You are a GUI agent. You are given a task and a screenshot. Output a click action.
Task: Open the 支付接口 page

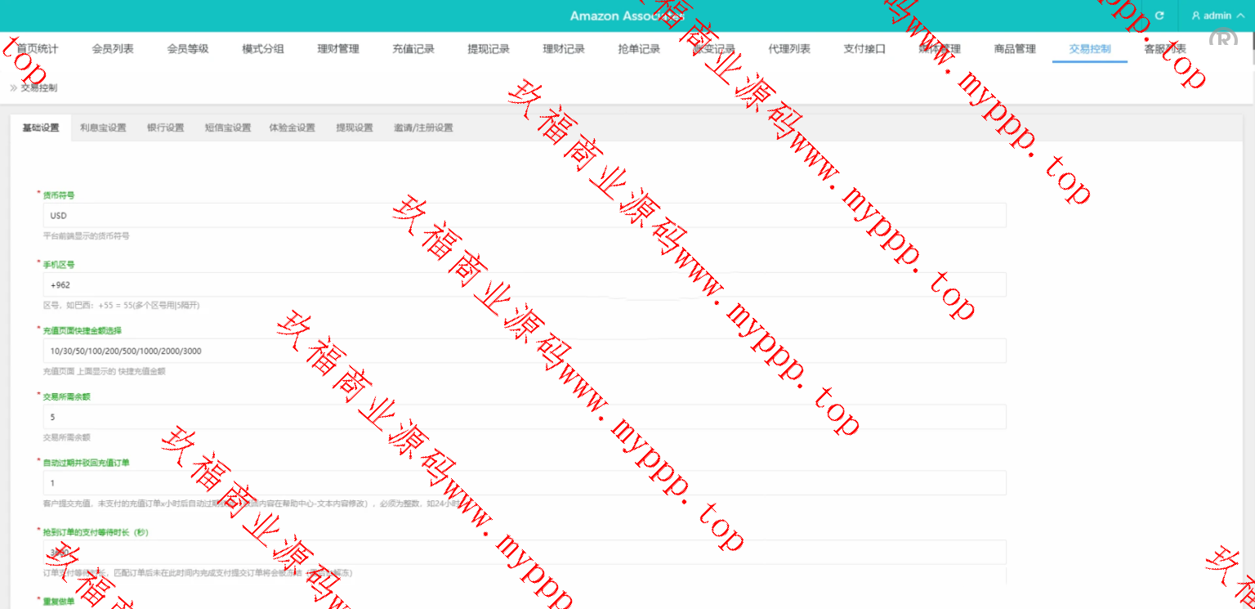pyautogui.click(x=864, y=49)
